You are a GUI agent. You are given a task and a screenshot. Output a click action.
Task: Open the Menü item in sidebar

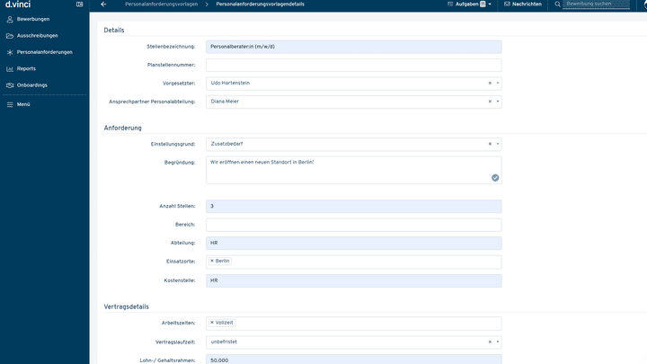(23, 104)
